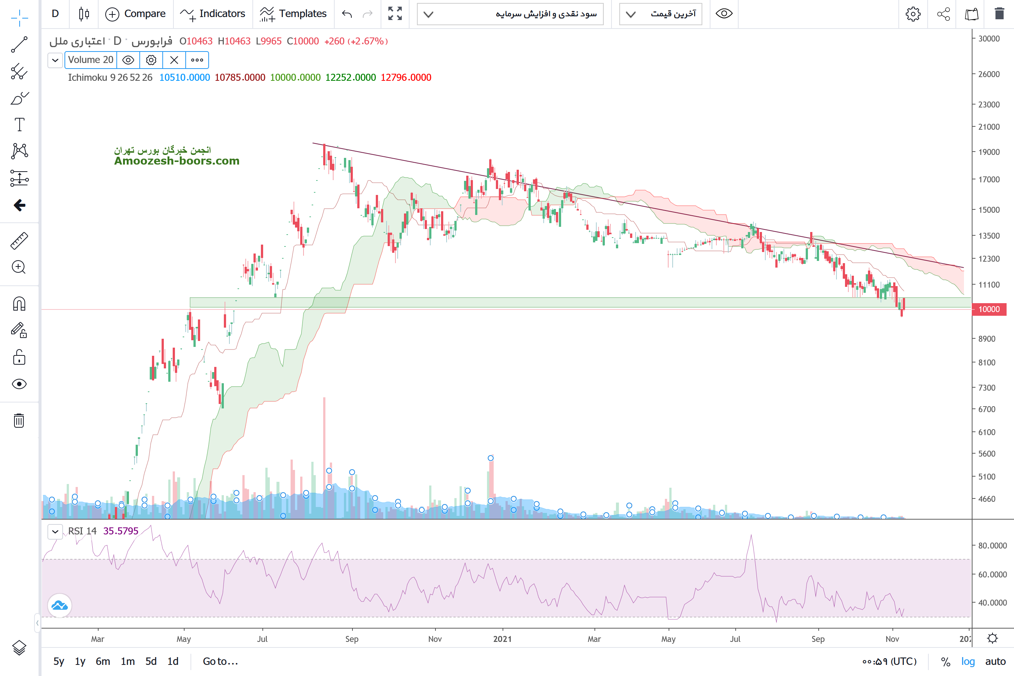The image size is (1014, 676).
Task: Choose the ruler measure tool
Action: pos(19,241)
